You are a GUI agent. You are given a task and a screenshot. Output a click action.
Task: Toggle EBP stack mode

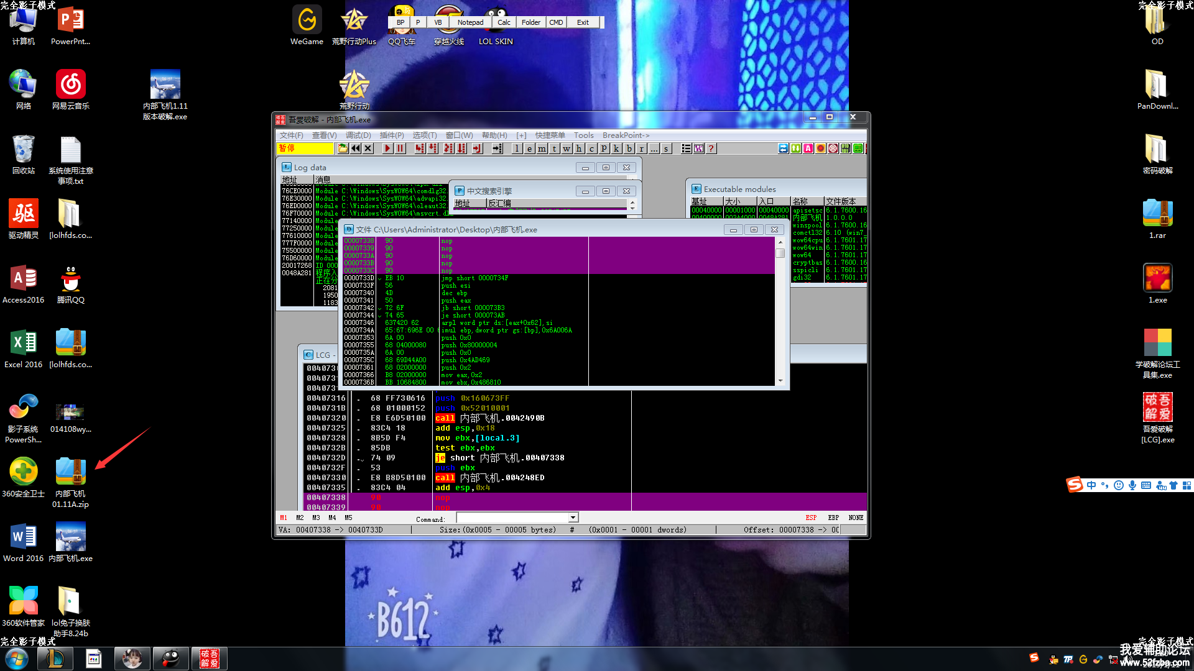(833, 518)
